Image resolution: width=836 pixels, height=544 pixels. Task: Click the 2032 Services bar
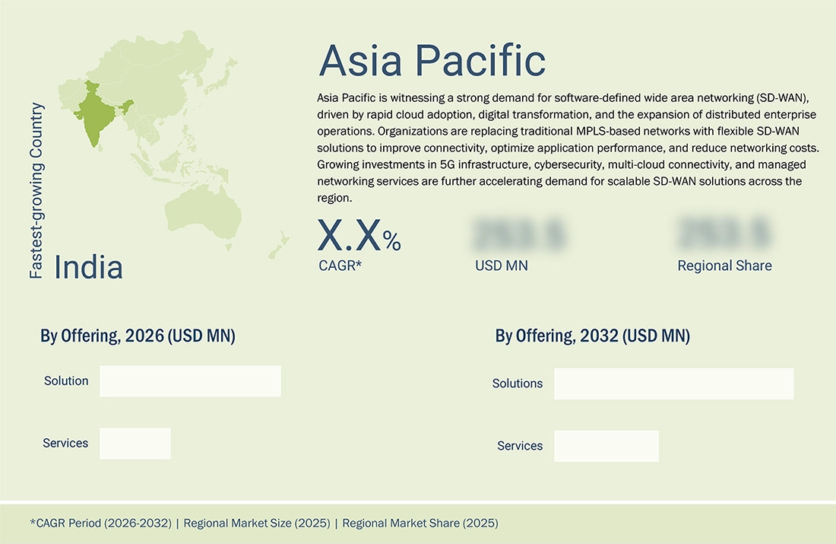coord(606,447)
